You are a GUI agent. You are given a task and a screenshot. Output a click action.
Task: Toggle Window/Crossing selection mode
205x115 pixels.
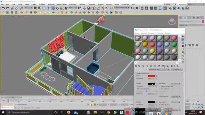[48, 8]
